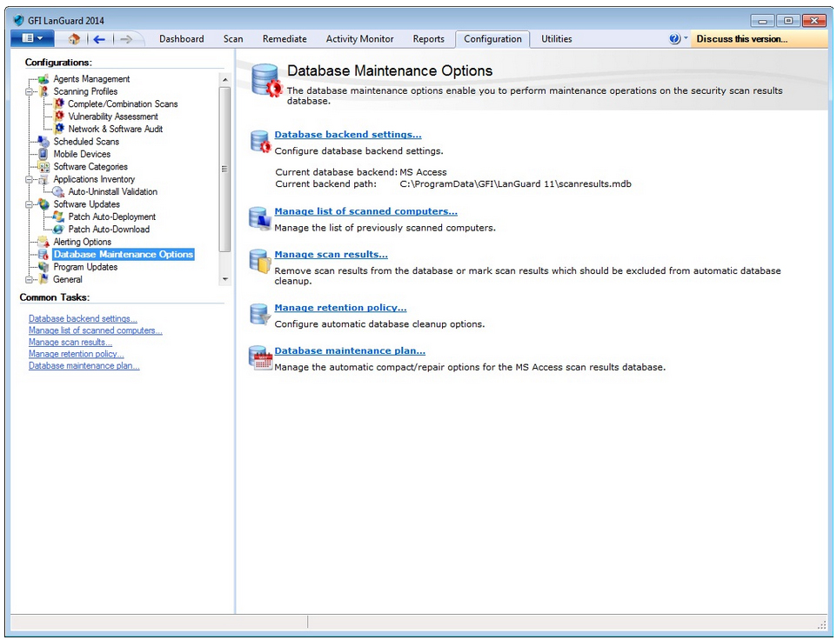Select the Scheduled Scans icon
This screenshot has width=837, height=640.
pos(44,142)
